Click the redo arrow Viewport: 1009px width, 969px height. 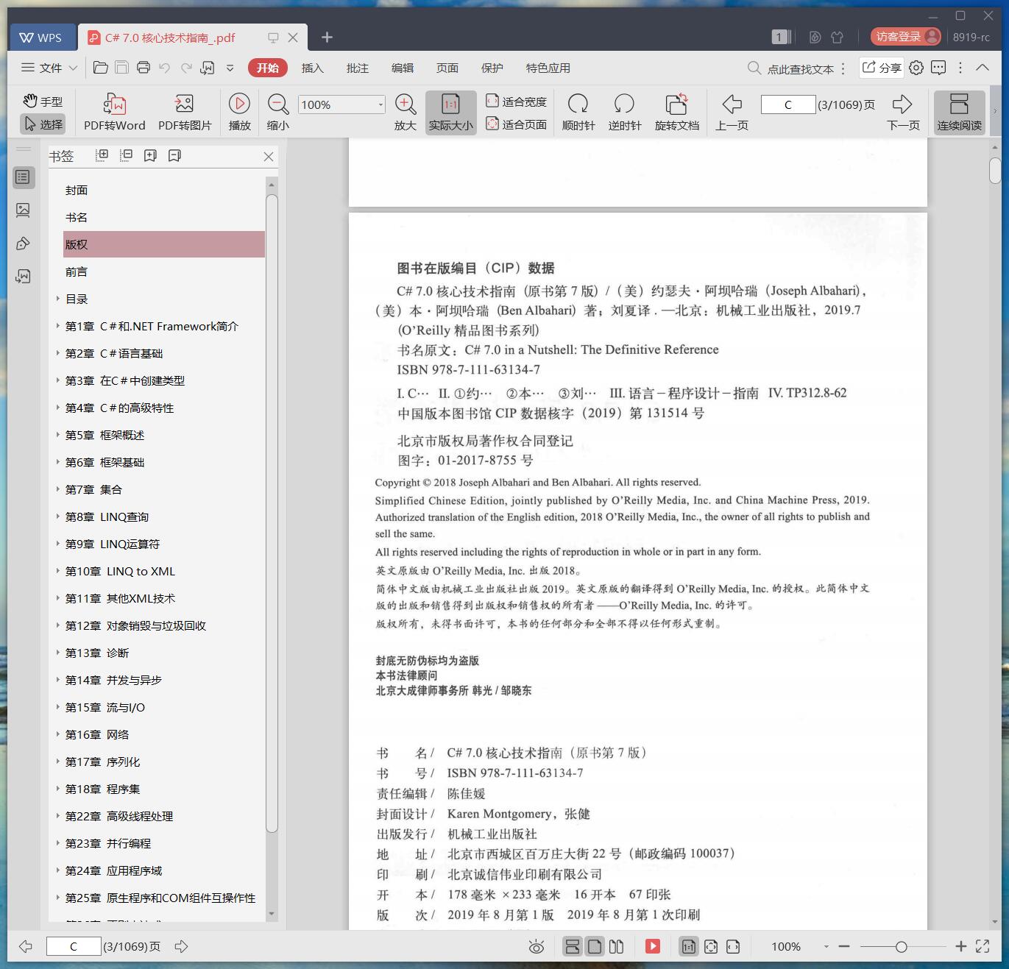point(186,68)
